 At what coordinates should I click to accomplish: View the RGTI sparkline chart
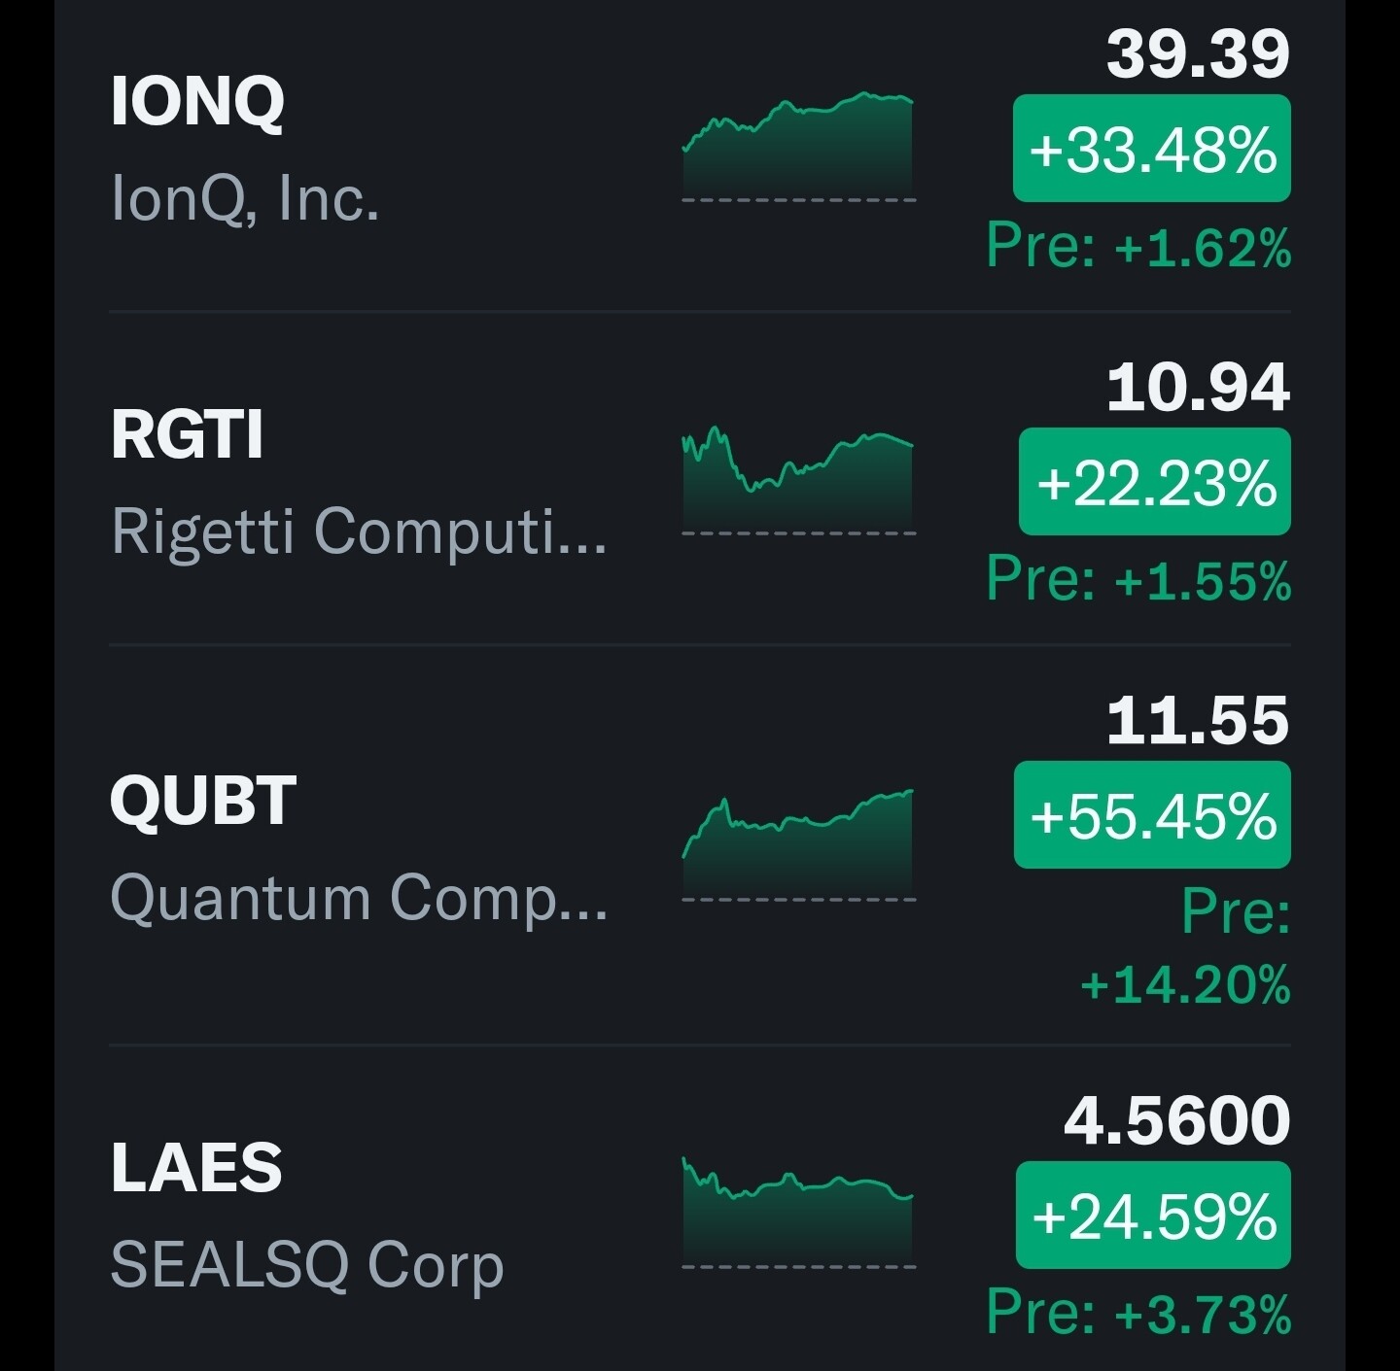click(x=798, y=481)
